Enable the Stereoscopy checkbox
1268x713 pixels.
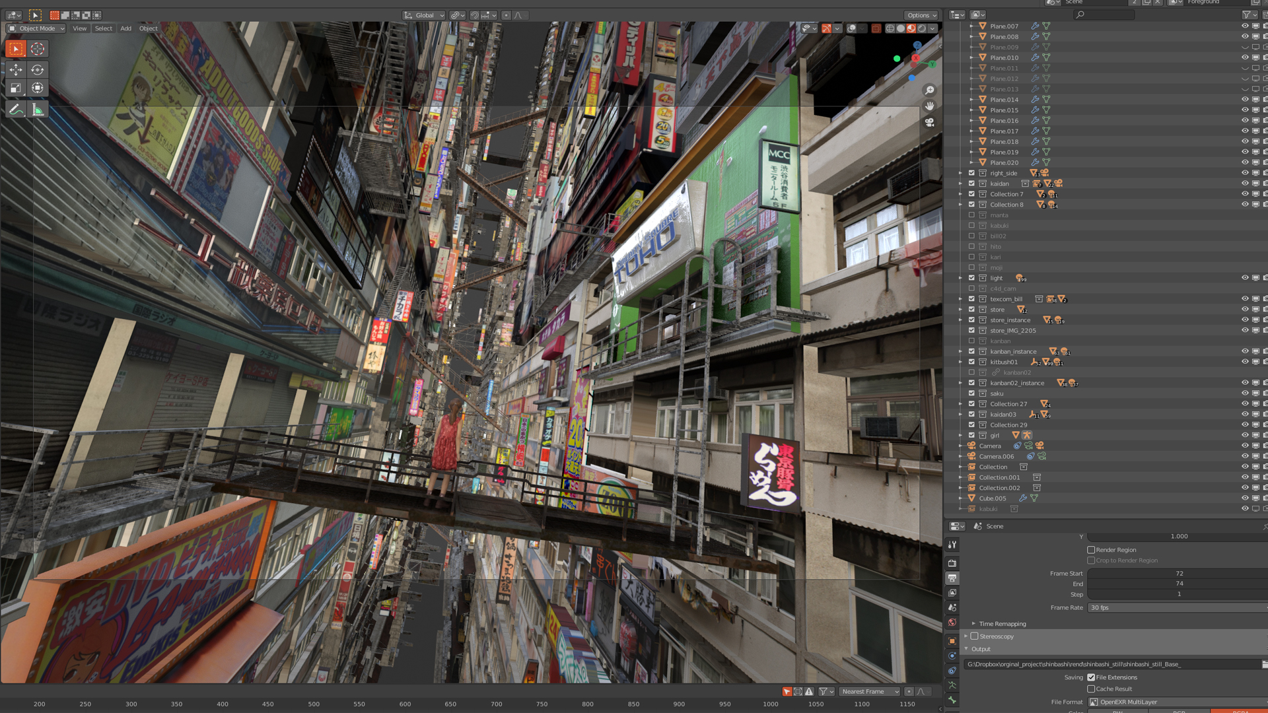(974, 636)
